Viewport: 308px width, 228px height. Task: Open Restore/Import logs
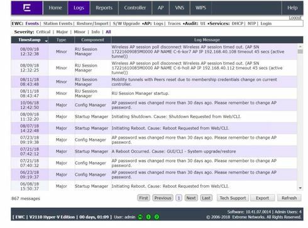[x=92, y=23]
